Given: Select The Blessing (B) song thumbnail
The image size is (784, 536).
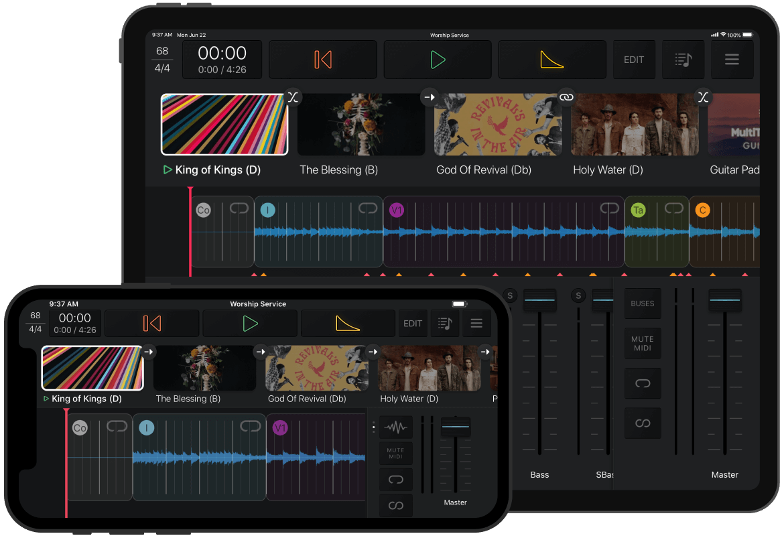Looking at the screenshot, I should pyautogui.click(x=361, y=125).
